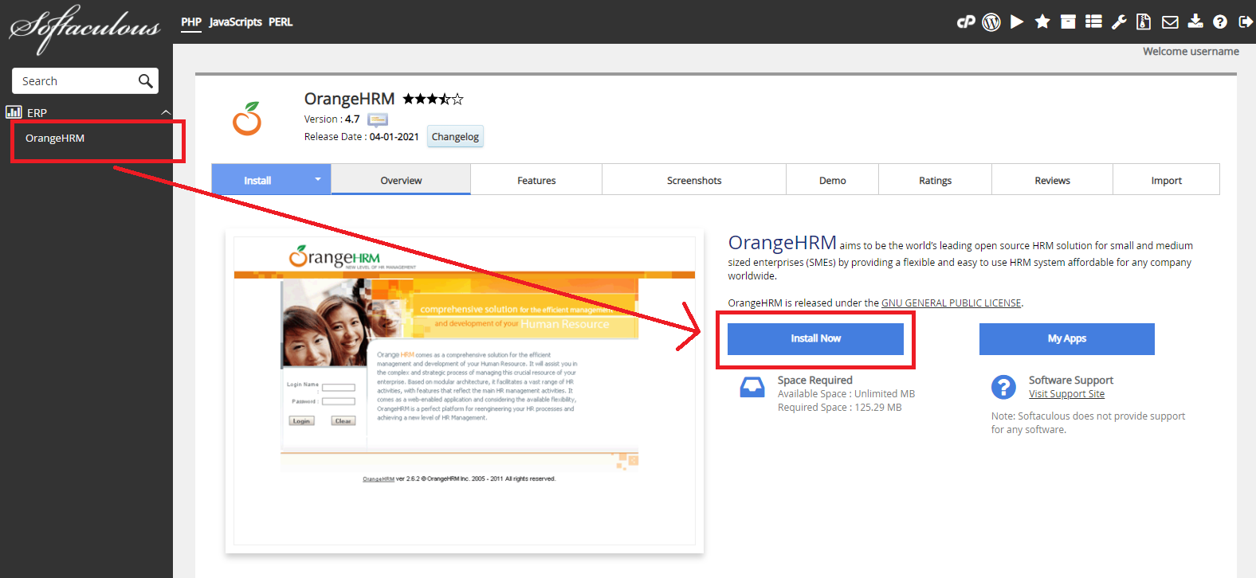This screenshot has width=1256, height=578.
Task: Click the task list icon
Action: (x=1093, y=22)
